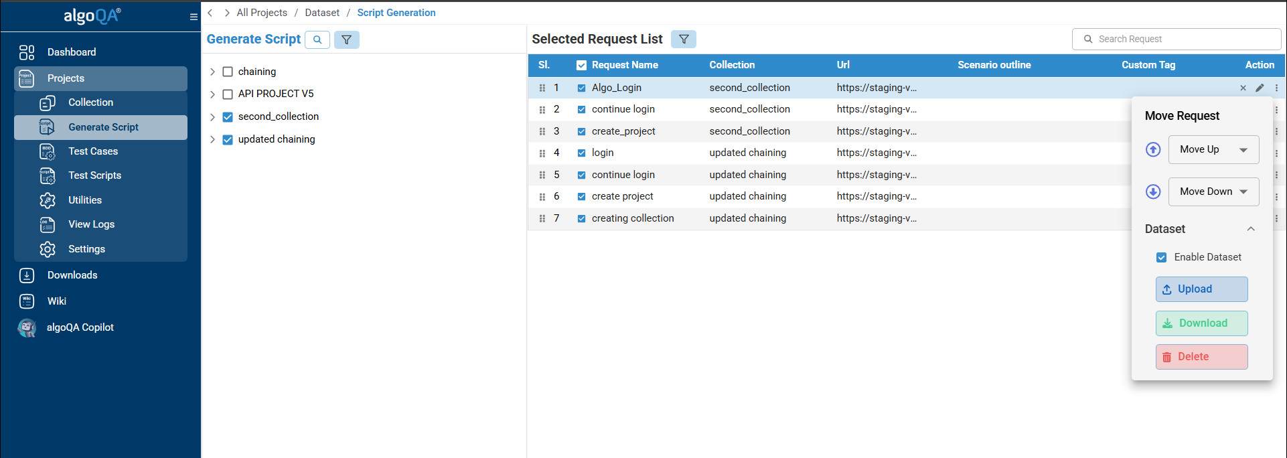Click the Utilities gear icon
The image size is (1287, 458).
pos(48,200)
